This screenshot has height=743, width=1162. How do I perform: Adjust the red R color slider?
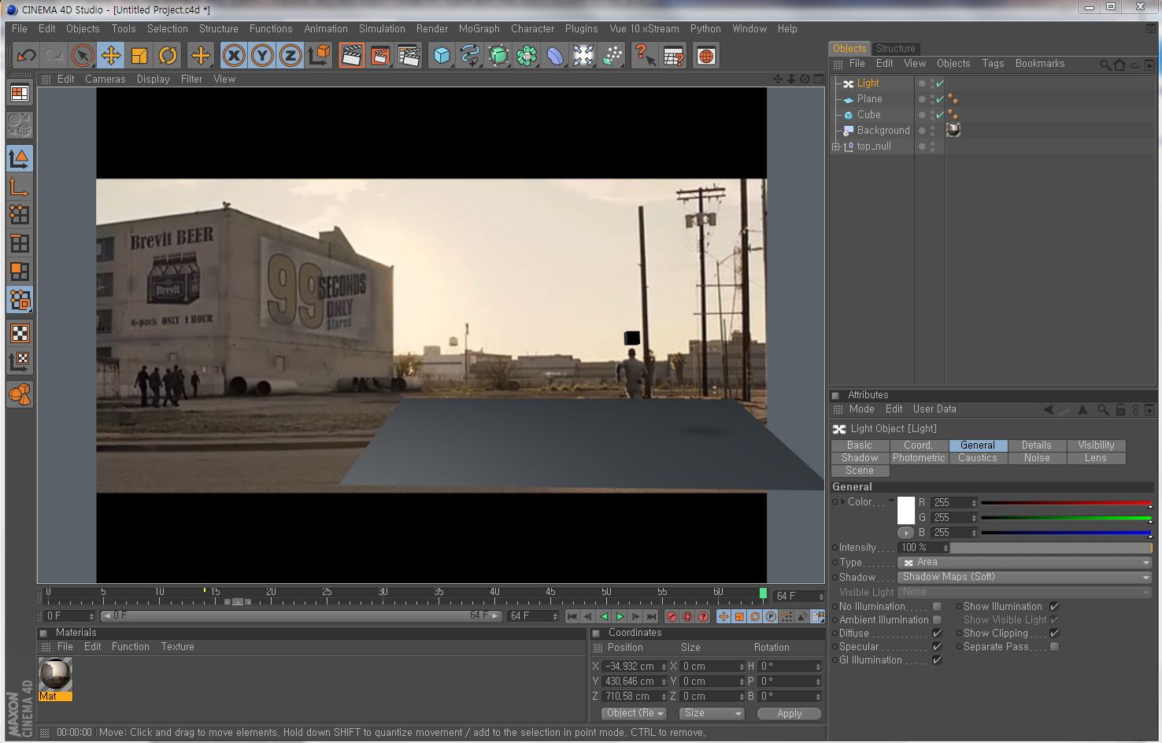point(1067,503)
